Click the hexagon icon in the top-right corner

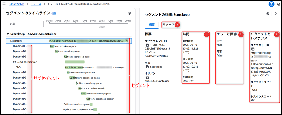[279, 4]
